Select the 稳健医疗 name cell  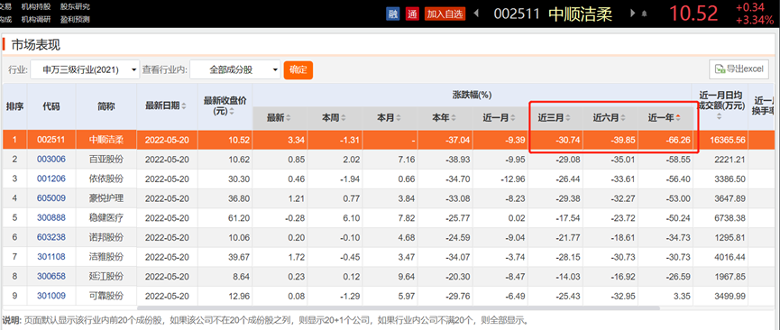[x=106, y=218]
